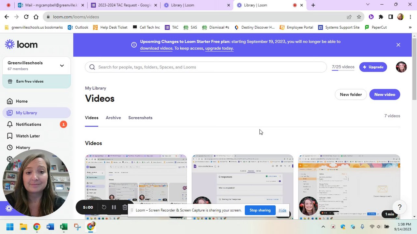
Task: Select My Library in the sidebar
Action: [x=36, y=113]
